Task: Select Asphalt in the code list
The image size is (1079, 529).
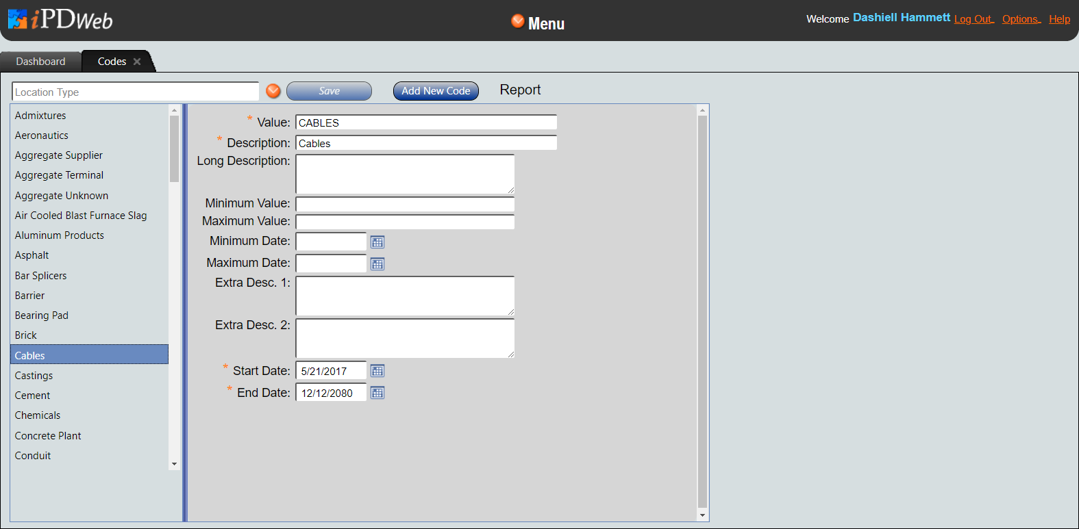Action: 32,255
